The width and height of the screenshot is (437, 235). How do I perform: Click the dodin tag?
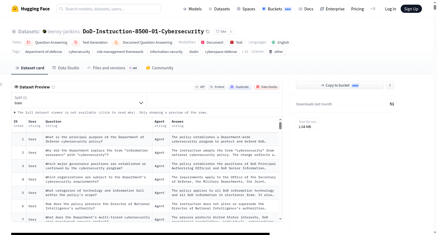194,52
